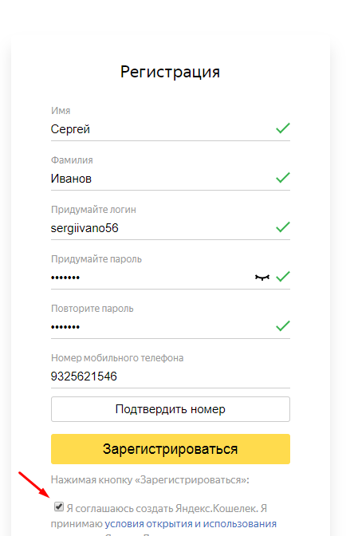
Task: Click the green checkmark beside Иванов
Action: click(x=283, y=178)
